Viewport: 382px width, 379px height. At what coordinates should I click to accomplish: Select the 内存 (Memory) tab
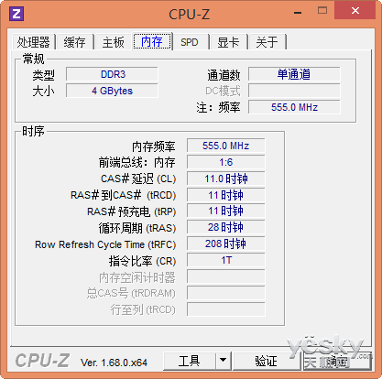pos(152,41)
